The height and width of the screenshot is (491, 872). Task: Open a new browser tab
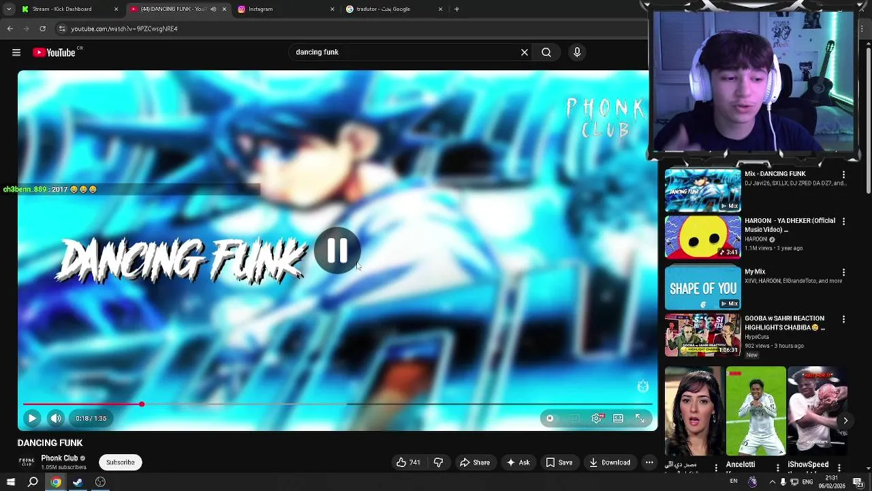[x=457, y=9]
